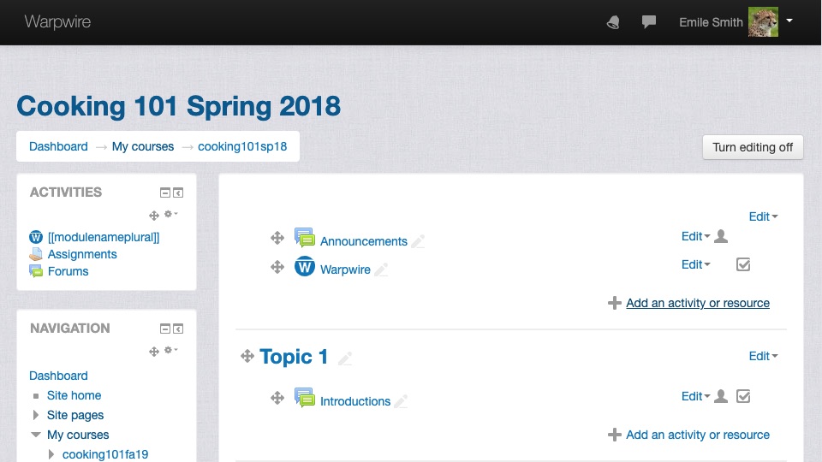Click the Forums icon in Activities

coord(36,271)
